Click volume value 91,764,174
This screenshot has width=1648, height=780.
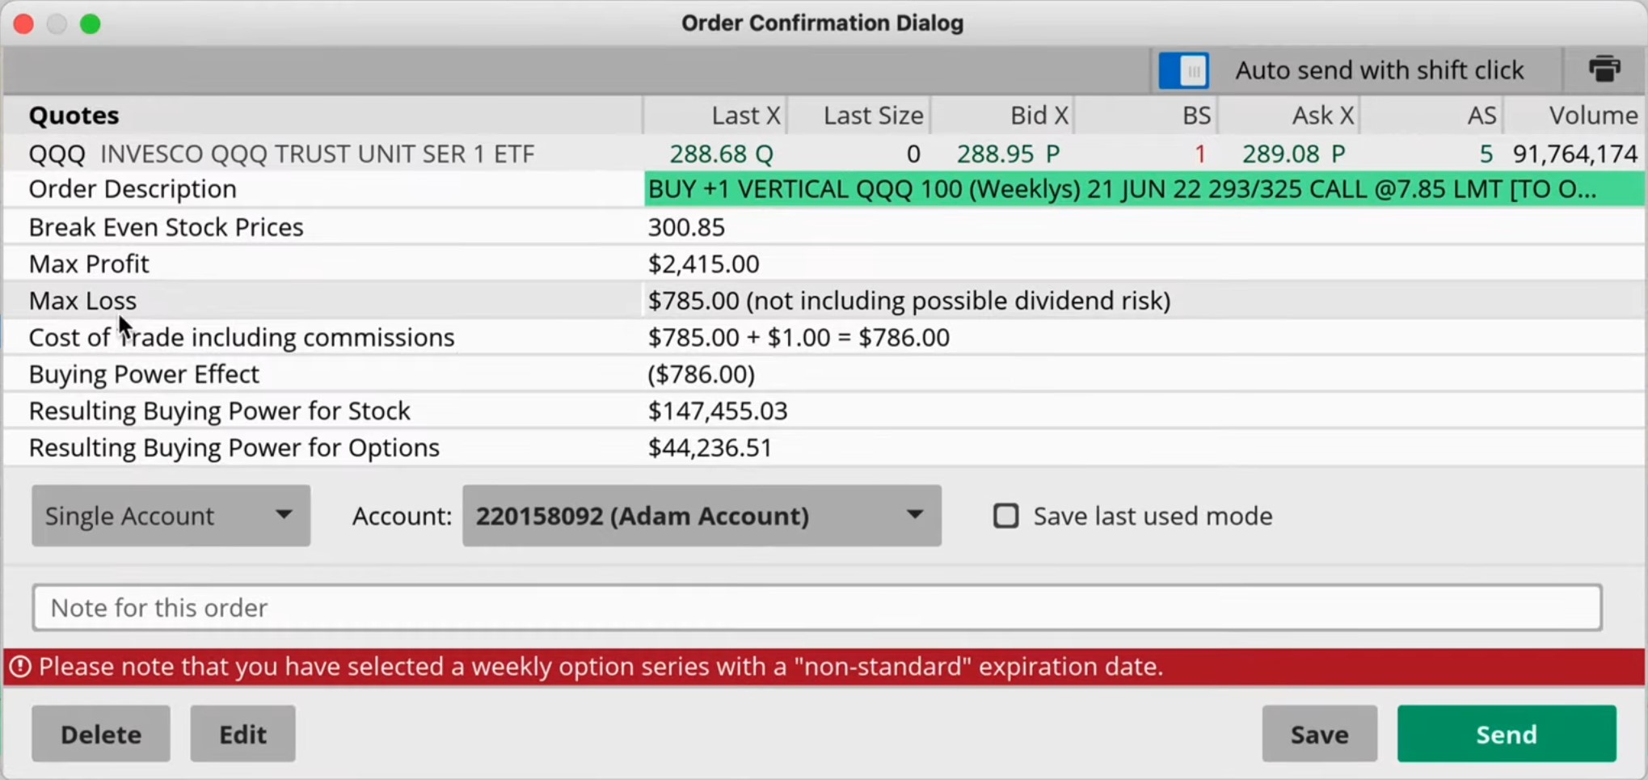[1575, 154]
